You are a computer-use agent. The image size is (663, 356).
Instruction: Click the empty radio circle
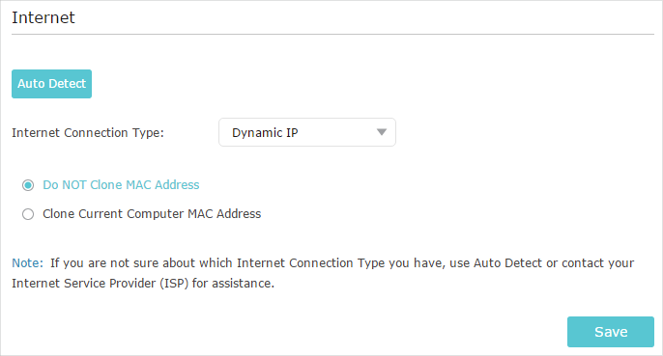(x=28, y=214)
